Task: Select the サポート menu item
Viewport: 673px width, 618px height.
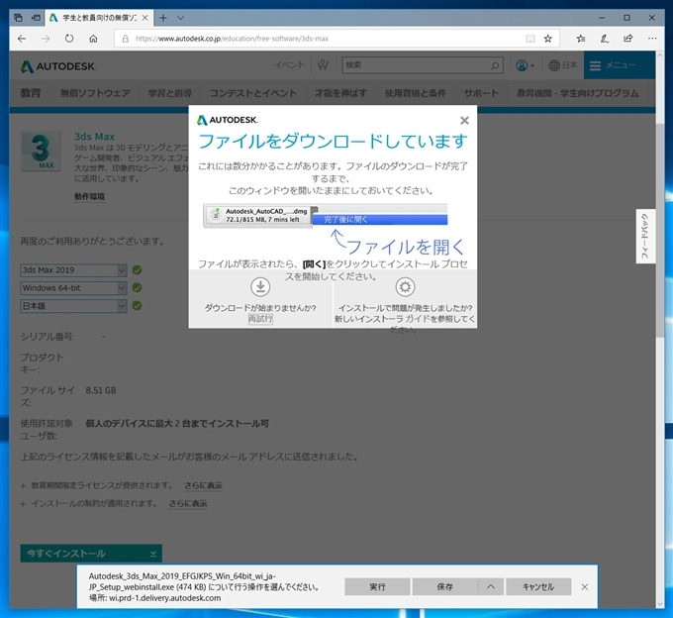Action: [481, 93]
